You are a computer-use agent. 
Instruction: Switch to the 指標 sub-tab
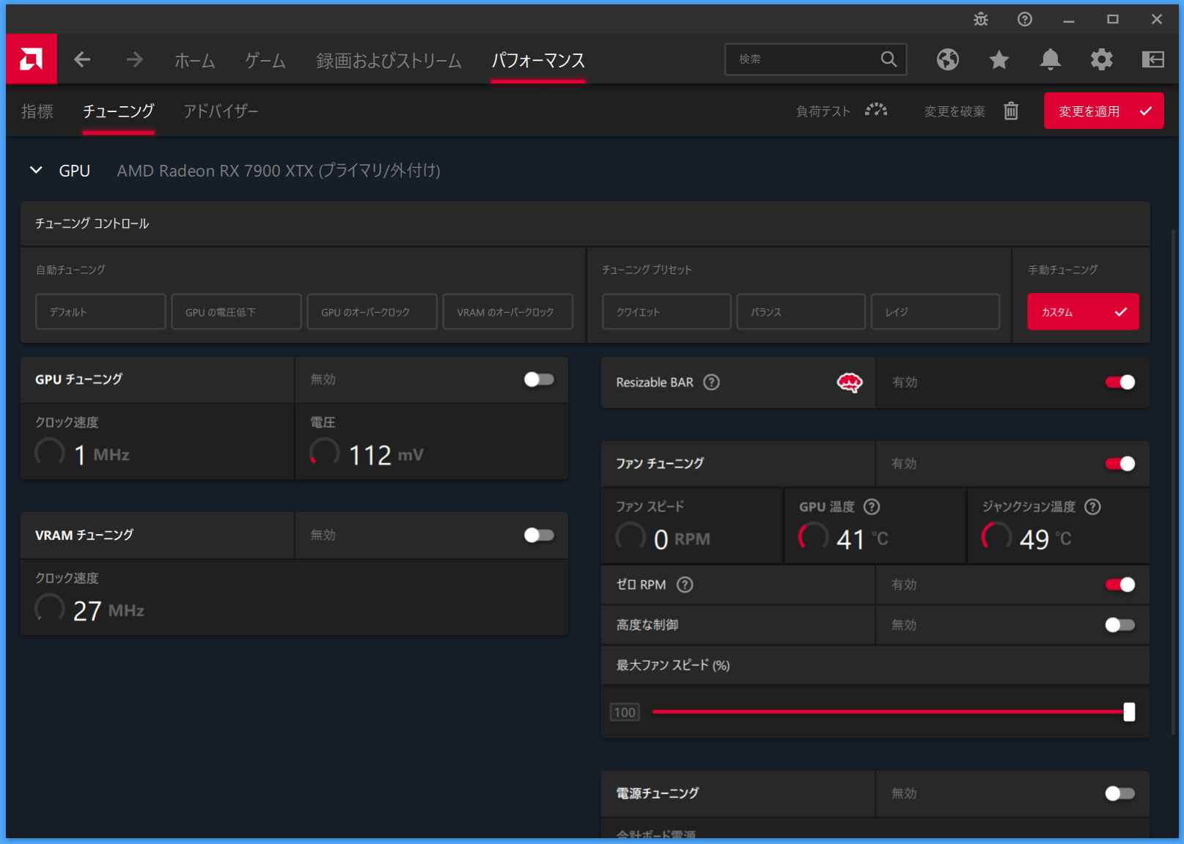point(37,111)
